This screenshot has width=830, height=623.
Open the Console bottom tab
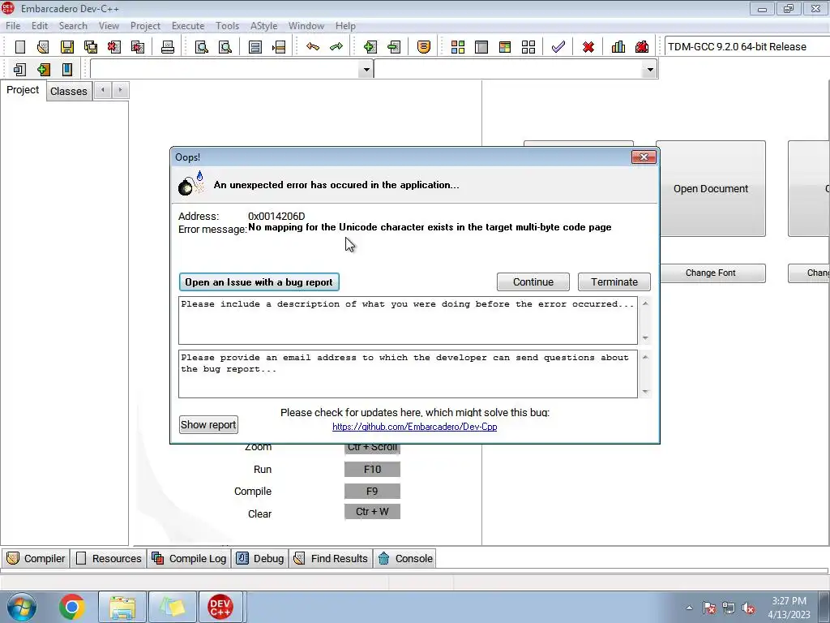(405, 558)
